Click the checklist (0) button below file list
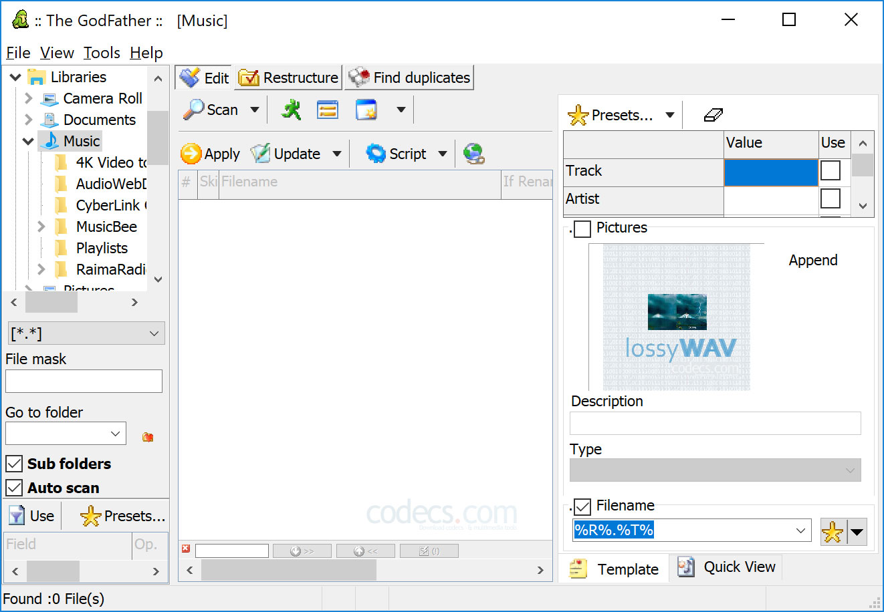884x612 pixels. (x=429, y=551)
